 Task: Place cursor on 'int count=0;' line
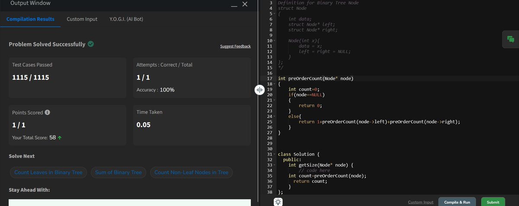pos(304,89)
